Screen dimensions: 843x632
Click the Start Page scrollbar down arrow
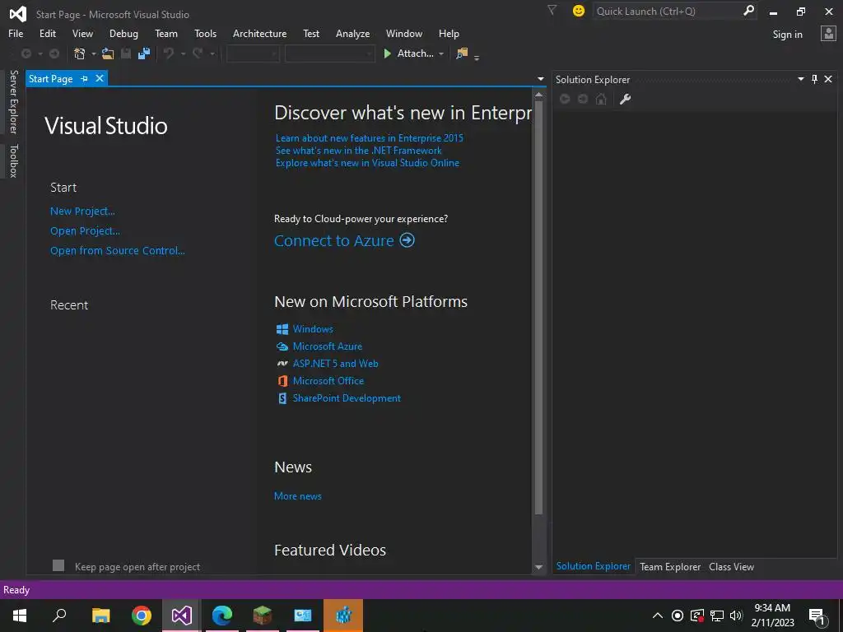538,567
